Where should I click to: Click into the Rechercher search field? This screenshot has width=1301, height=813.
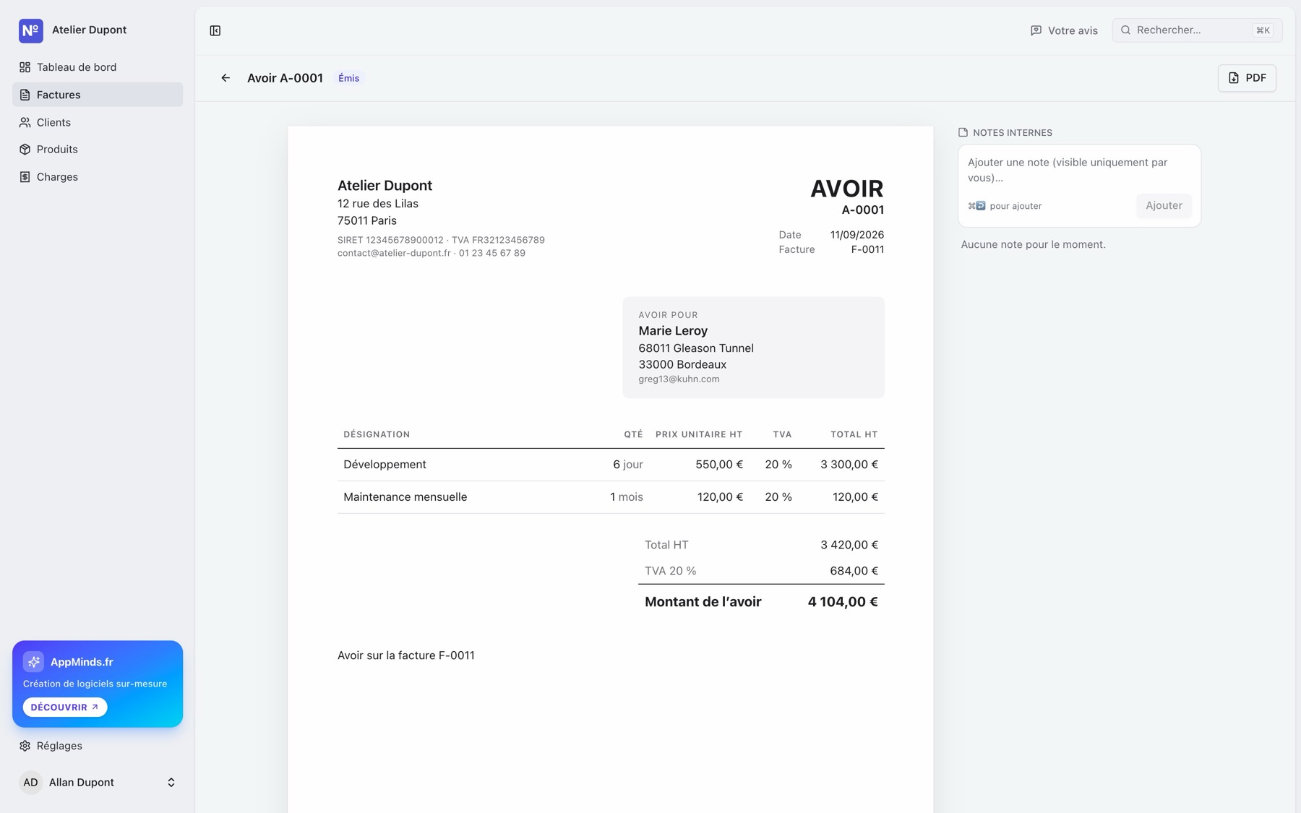click(1197, 30)
